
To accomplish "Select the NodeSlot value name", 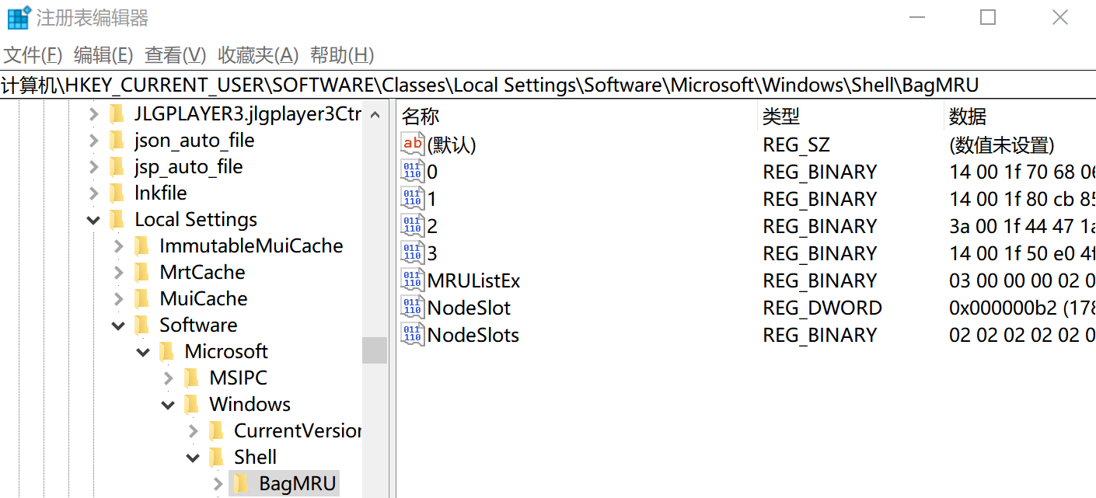I will tap(469, 308).
